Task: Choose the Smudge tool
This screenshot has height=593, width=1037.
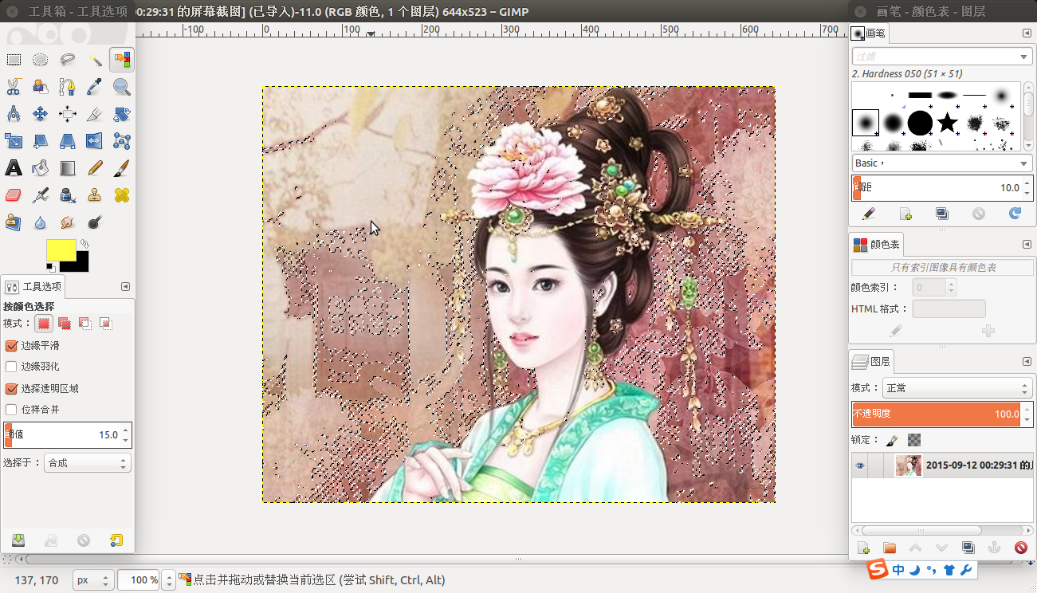Action: (x=68, y=222)
